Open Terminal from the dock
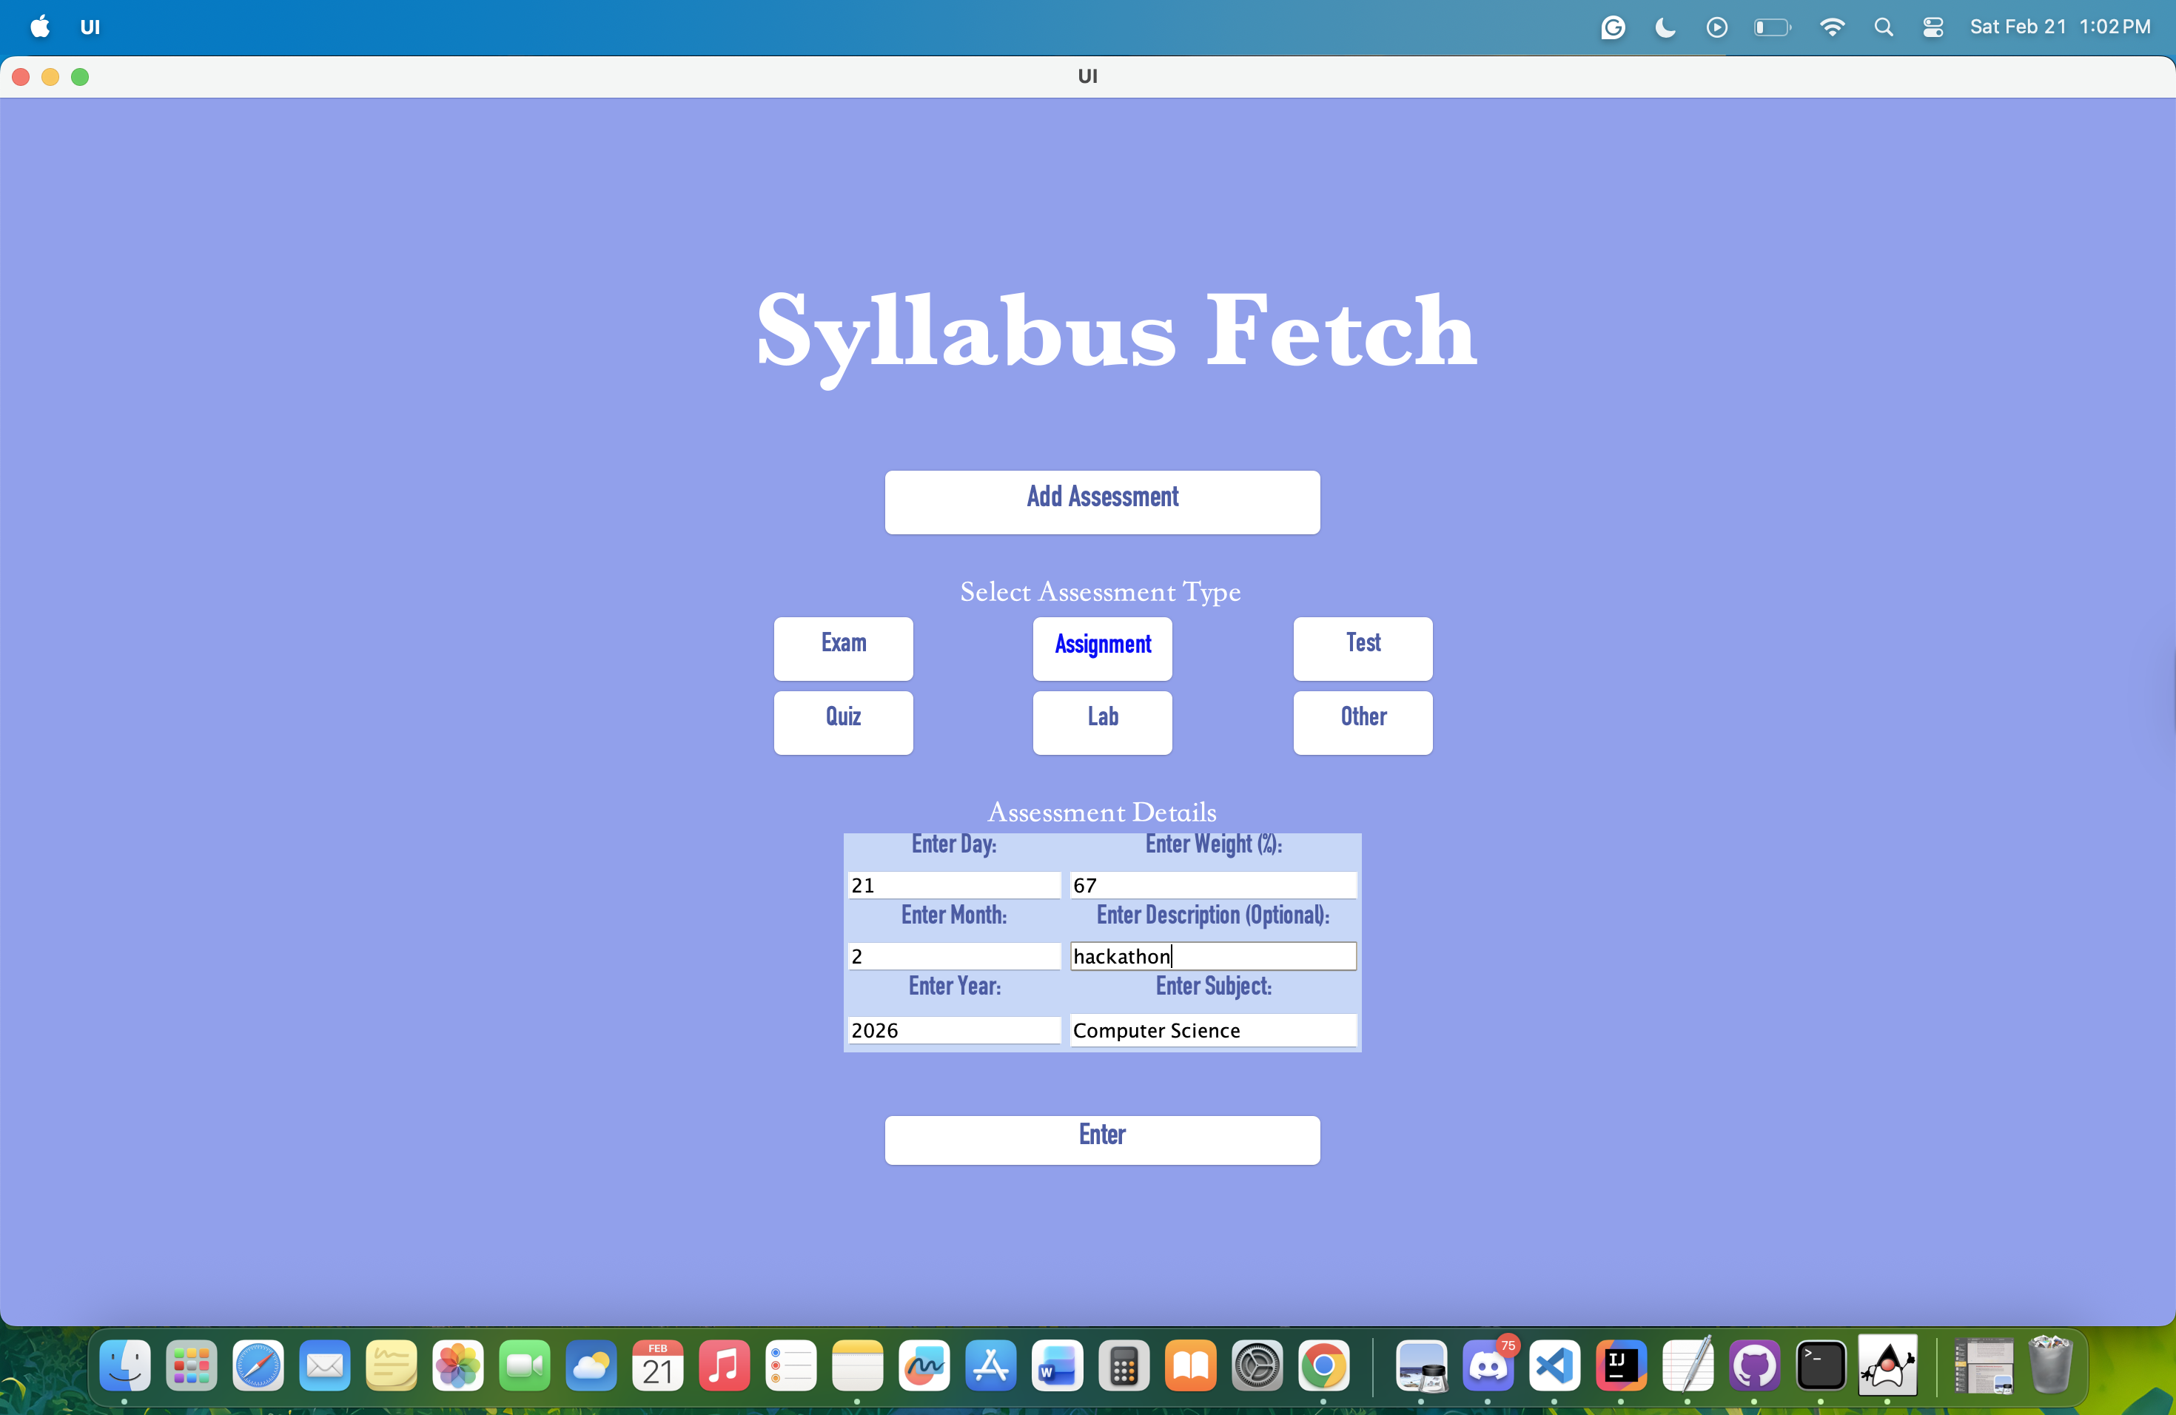 click(x=1820, y=1367)
